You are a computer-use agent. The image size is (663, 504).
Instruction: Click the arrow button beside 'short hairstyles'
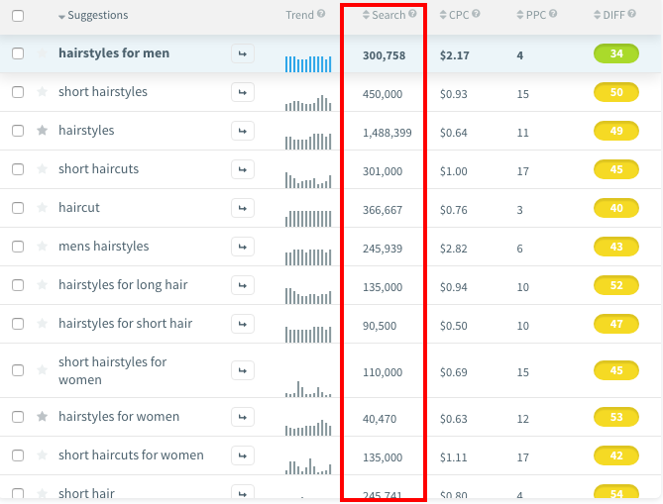click(x=242, y=92)
